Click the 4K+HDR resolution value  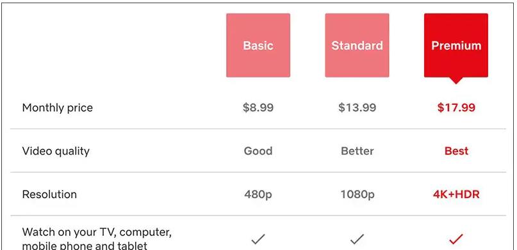coord(456,194)
